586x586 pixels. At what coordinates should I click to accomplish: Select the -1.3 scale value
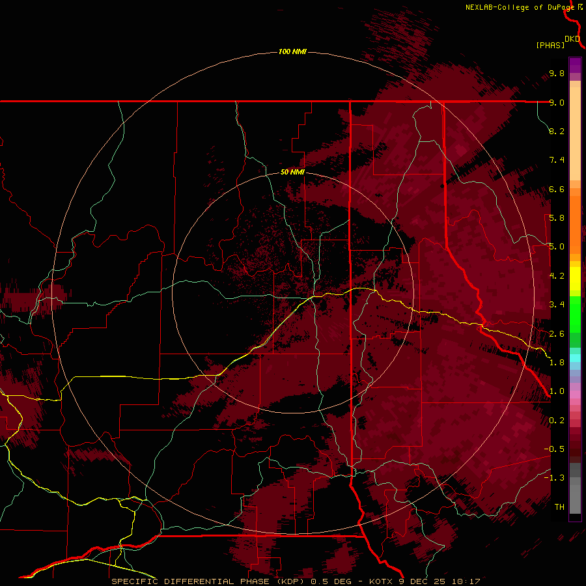(554, 478)
